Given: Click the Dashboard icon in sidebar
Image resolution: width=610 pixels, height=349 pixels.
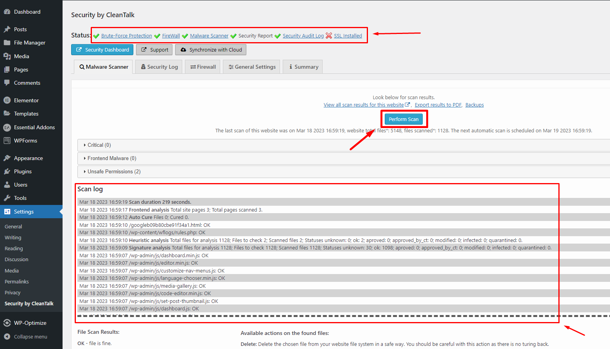Looking at the screenshot, I should (7, 12).
